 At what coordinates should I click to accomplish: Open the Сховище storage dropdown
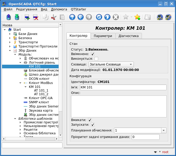point(111,64)
